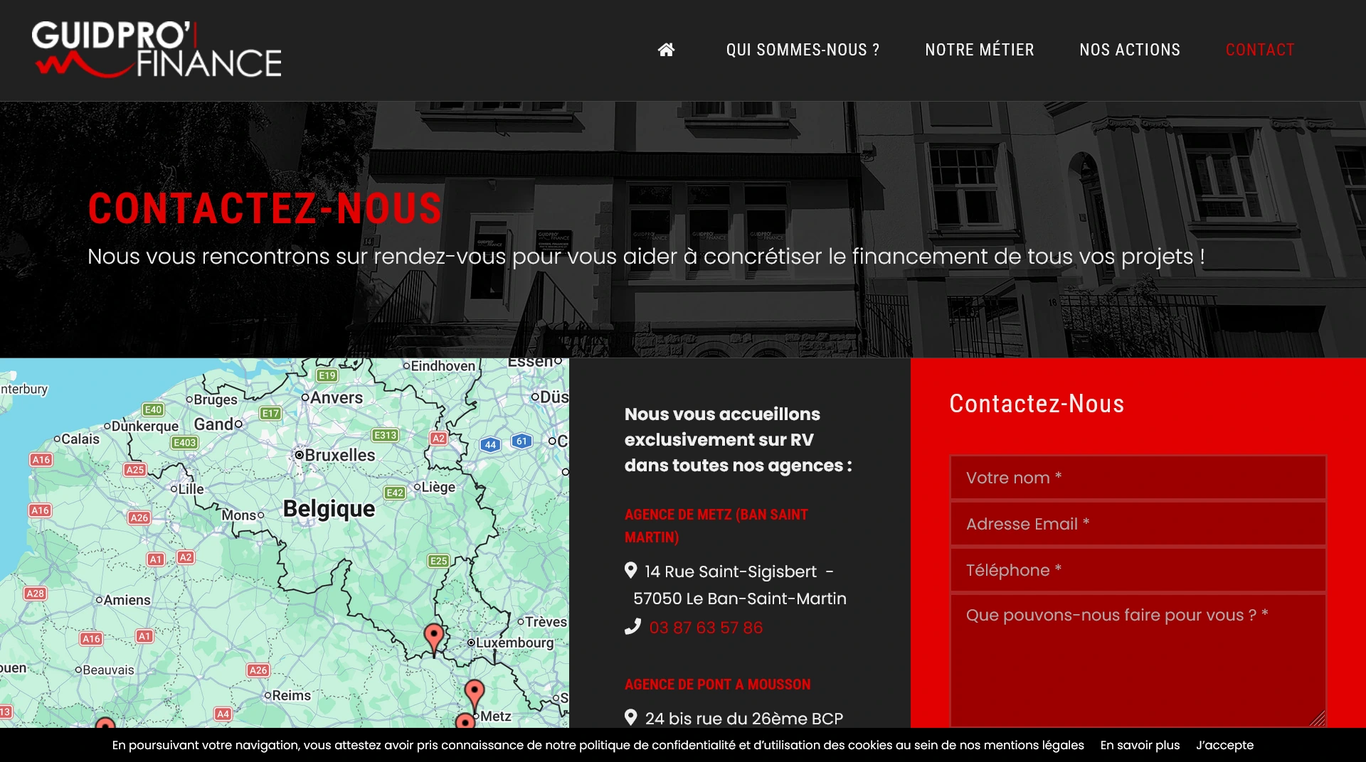Click the location pin icon beside 24 bis rue
Image resolution: width=1366 pixels, height=762 pixels.
point(630,717)
